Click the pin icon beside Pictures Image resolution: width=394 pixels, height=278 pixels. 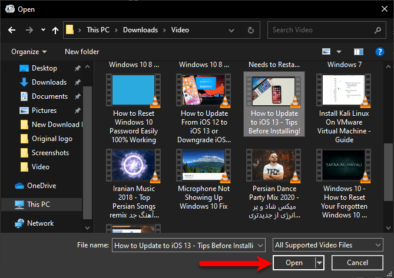[78, 110]
